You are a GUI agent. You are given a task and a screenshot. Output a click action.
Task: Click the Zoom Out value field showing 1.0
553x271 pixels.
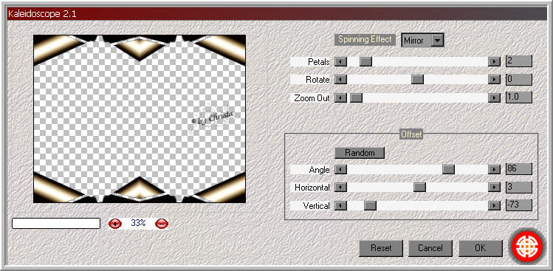pyautogui.click(x=519, y=97)
